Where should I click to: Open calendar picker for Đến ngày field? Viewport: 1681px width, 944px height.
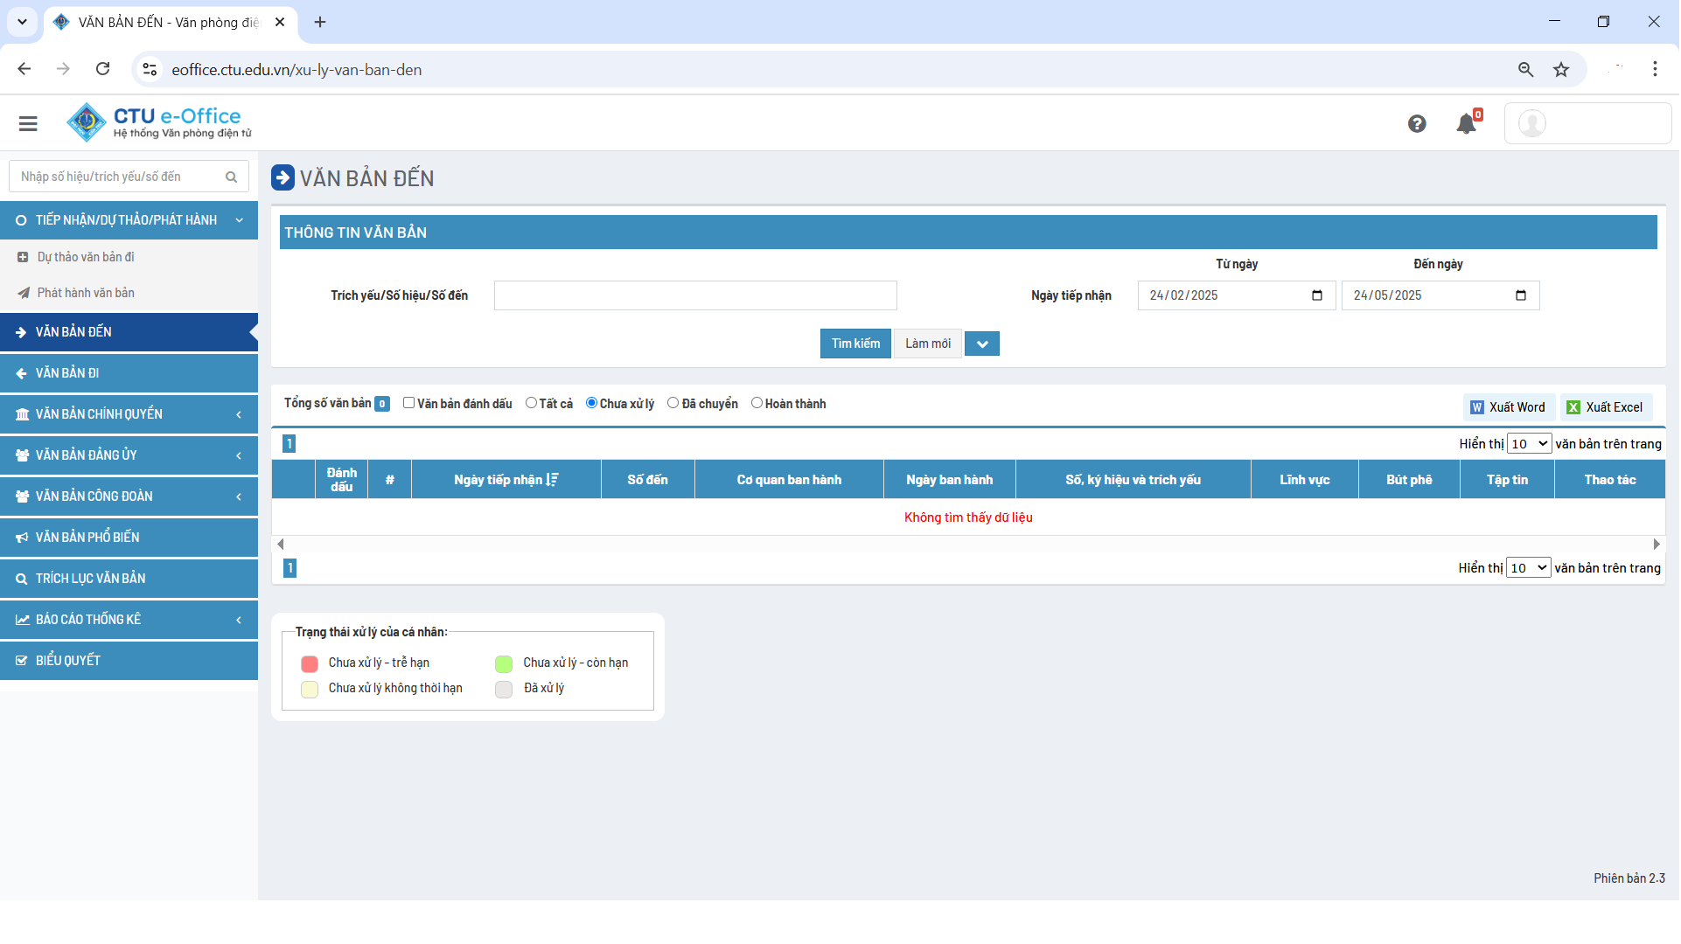(1521, 295)
